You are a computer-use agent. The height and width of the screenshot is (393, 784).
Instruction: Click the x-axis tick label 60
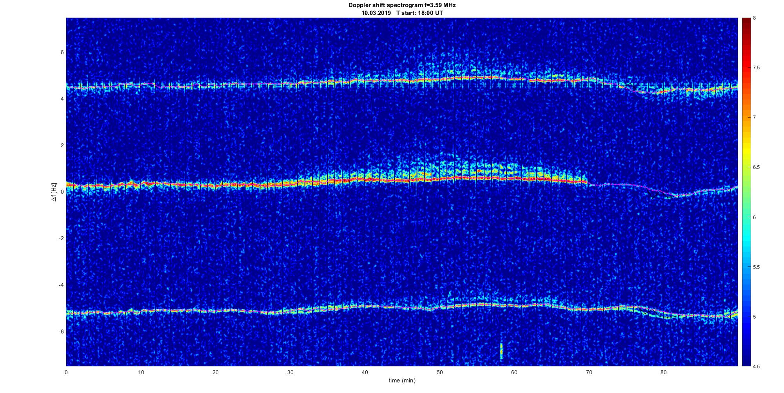(514, 372)
